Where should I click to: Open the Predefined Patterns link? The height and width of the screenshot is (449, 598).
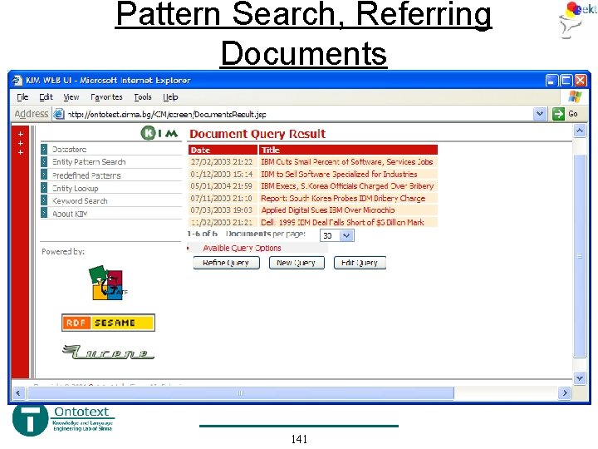[86, 175]
